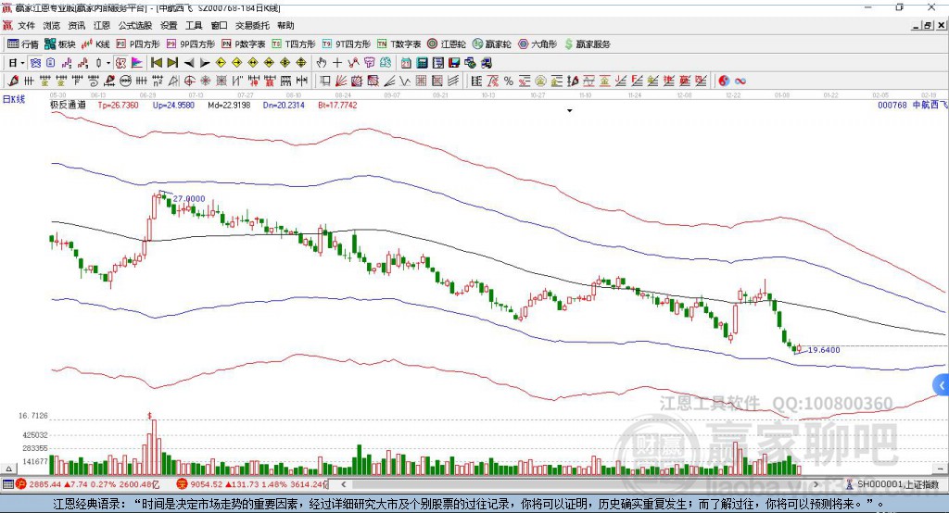This screenshot has height=513, width=949.
Task: Click the Tp=26.7360 channel value
Action: pos(118,105)
